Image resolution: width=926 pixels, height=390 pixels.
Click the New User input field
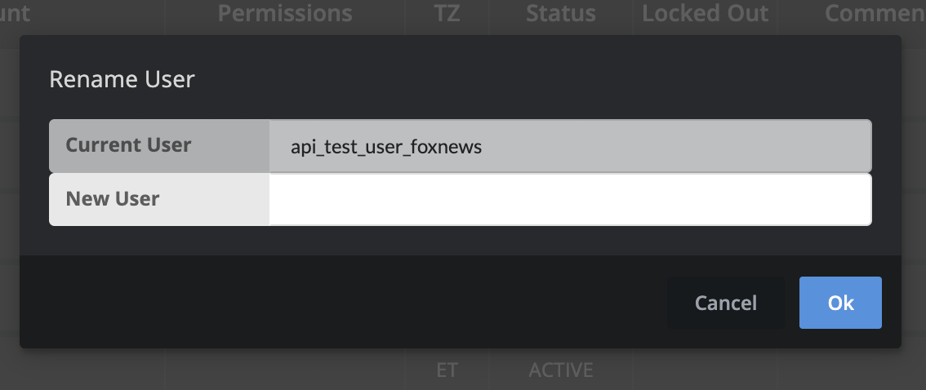coord(570,199)
